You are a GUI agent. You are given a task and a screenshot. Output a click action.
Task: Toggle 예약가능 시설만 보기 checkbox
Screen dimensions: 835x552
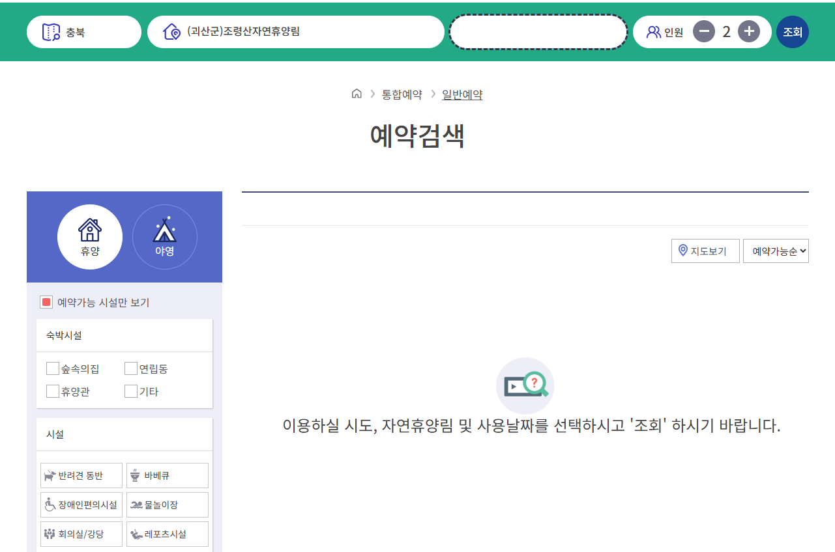pyautogui.click(x=46, y=302)
